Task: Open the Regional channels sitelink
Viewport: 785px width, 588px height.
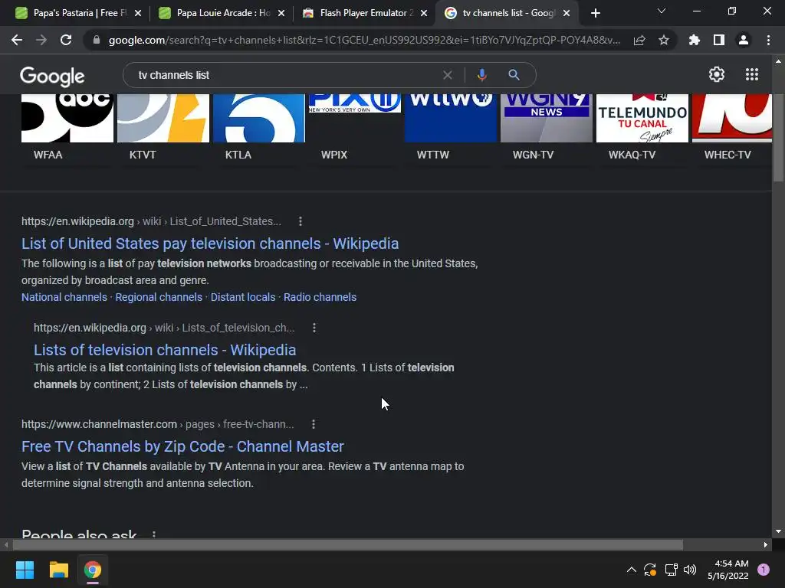Action: tap(159, 297)
